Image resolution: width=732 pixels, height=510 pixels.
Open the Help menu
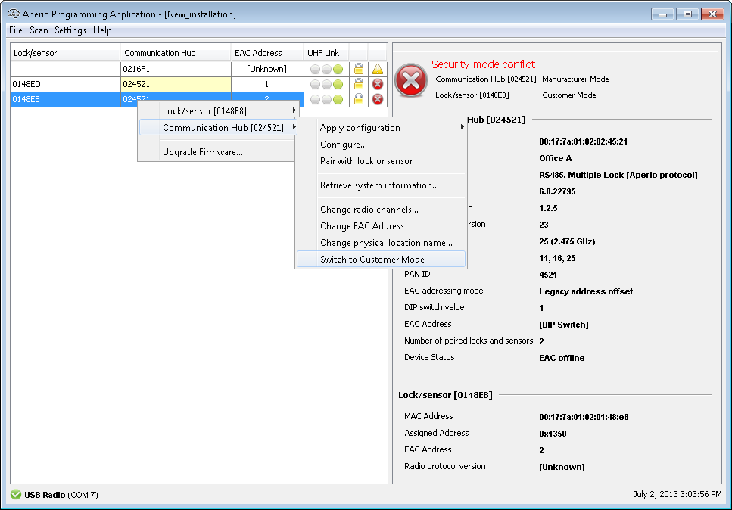tap(102, 30)
